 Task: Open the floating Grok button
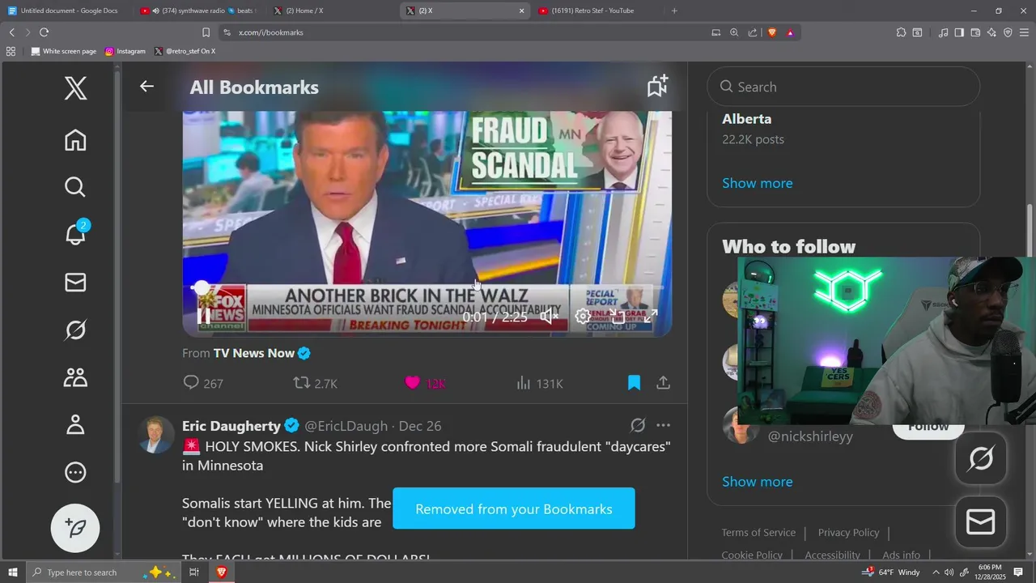point(981,459)
